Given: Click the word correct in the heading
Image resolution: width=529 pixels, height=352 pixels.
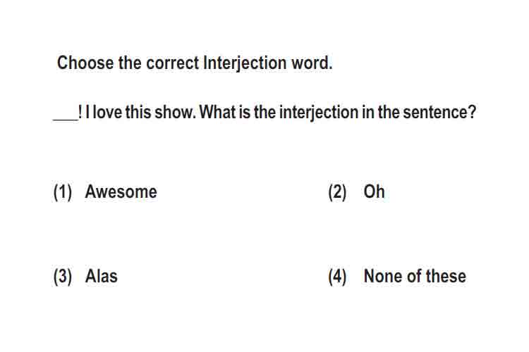Looking at the screenshot, I should (172, 63).
